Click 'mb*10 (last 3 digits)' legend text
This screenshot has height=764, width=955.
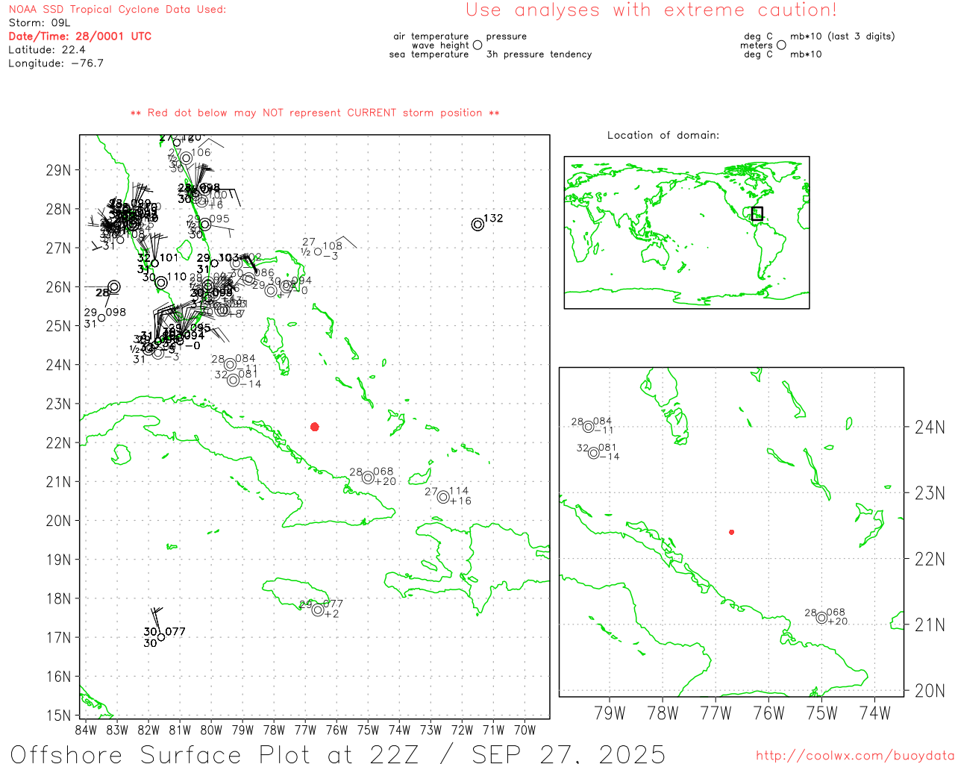pos(842,36)
